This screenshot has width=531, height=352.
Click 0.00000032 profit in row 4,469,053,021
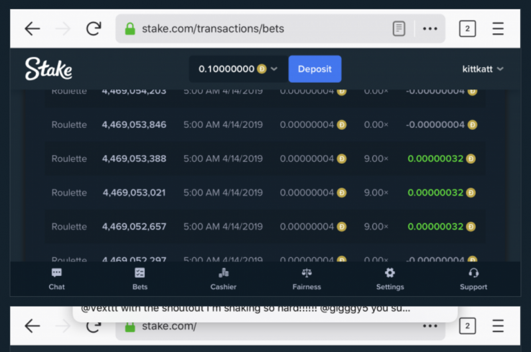pyautogui.click(x=435, y=193)
